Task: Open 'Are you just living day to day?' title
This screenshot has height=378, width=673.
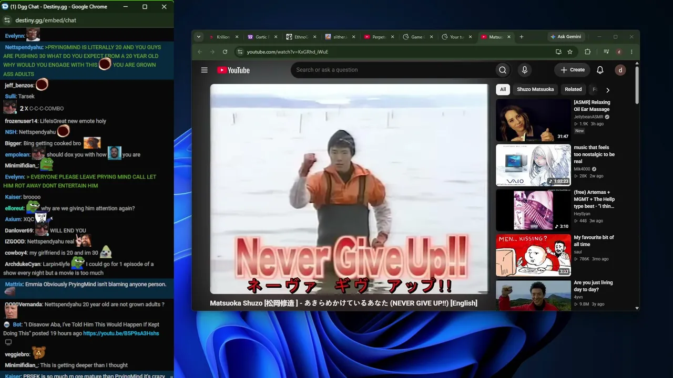Action: (594, 286)
